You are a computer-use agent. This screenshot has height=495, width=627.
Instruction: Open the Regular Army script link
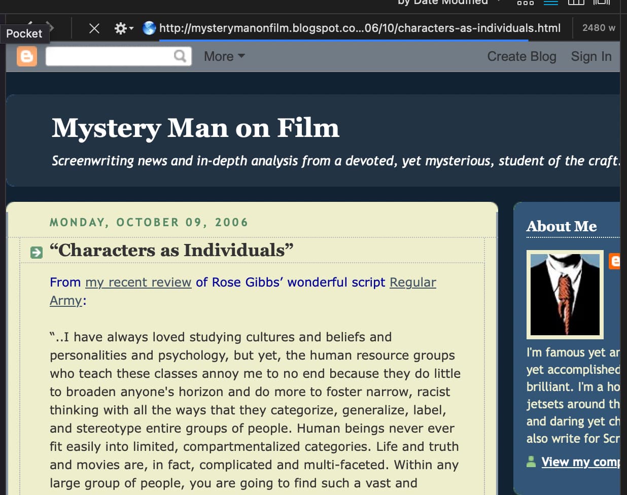(x=412, y=282)
